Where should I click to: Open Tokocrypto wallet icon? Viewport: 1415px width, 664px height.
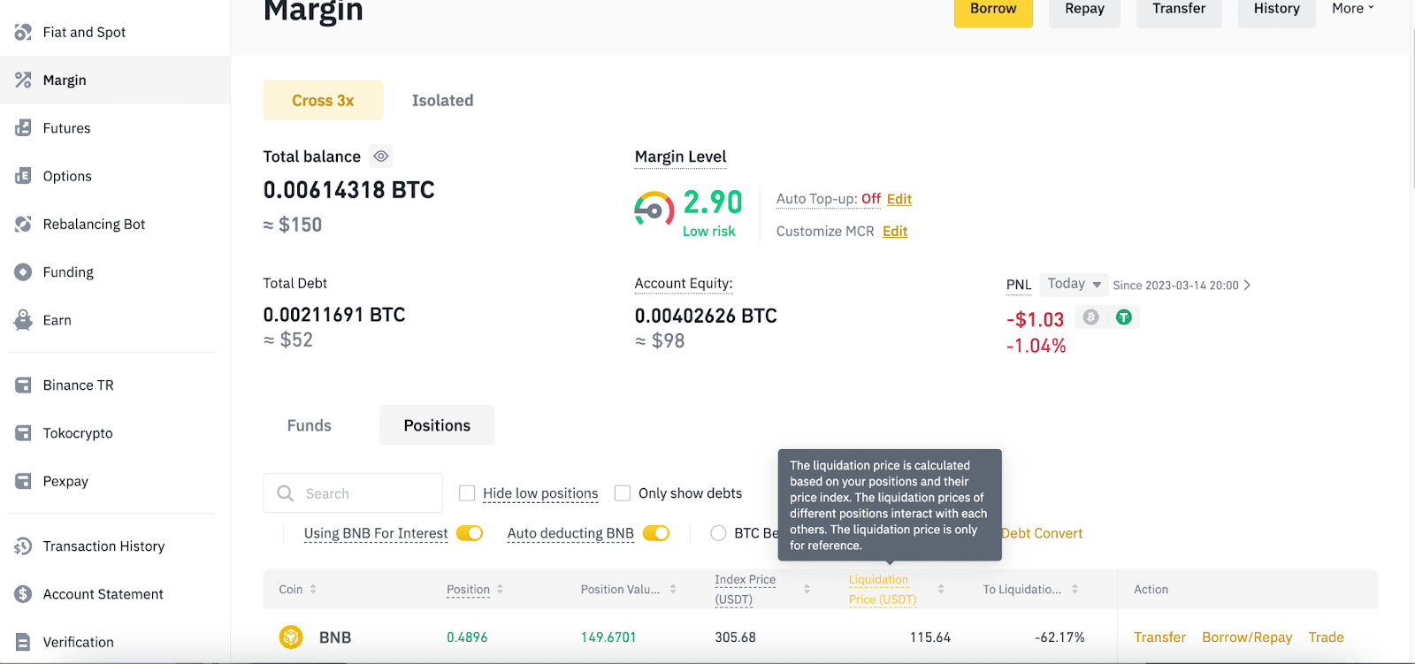coord(23,433)
